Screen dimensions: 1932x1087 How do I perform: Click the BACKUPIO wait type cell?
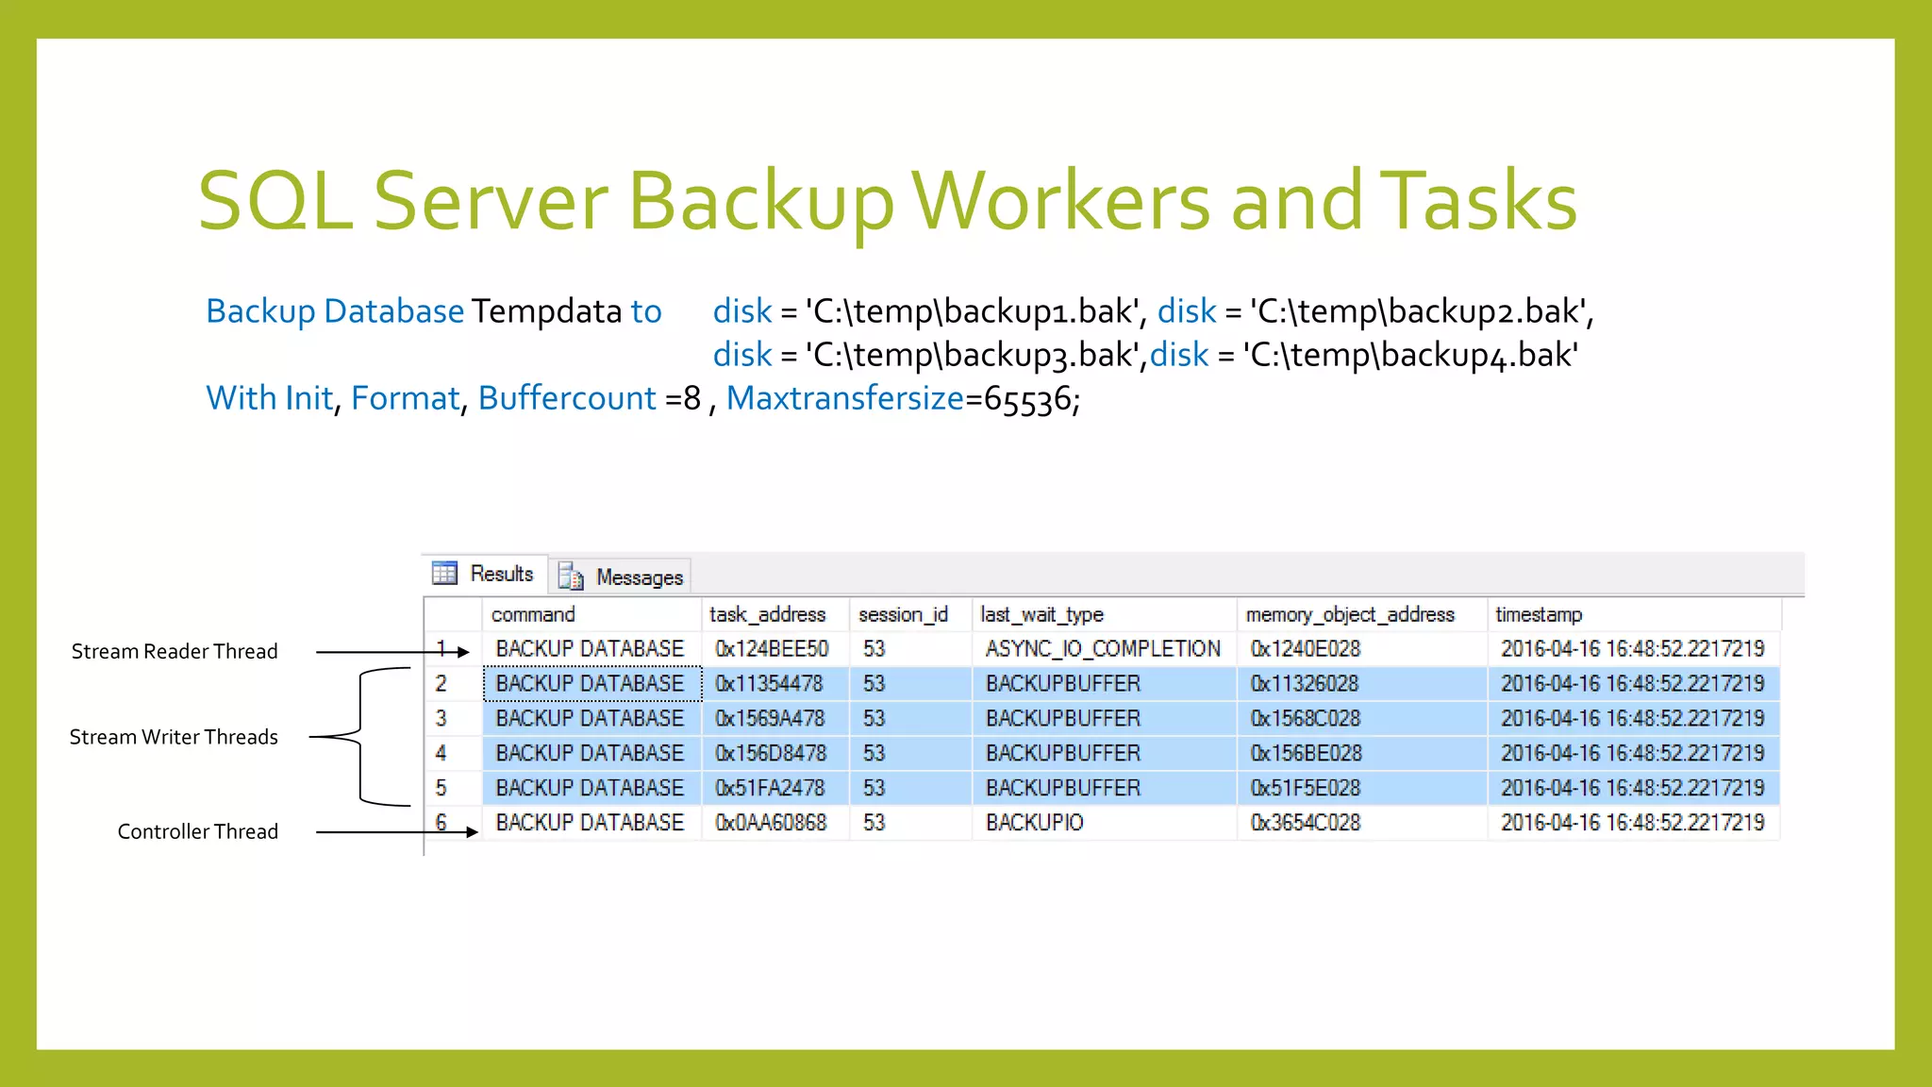coord(1035,822)
